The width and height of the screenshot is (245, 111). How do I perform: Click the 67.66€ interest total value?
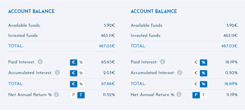pyautogui.click(x=108, y=84)
